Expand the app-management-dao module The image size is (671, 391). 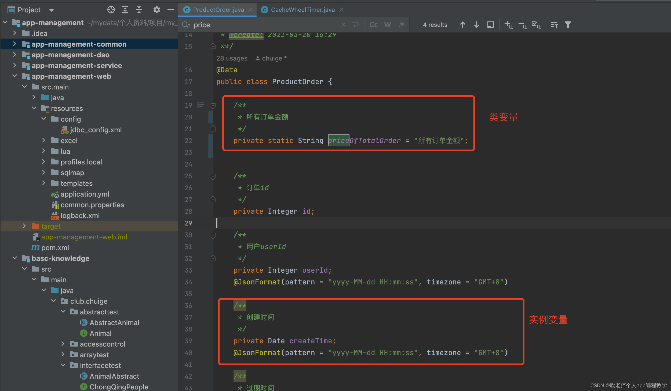(x=15, y=55)
